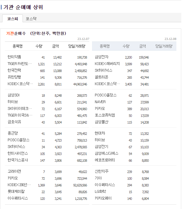Open 삼성에스디에스 stock link
Viewport: 184px width, 209px height.
point(107,153)
